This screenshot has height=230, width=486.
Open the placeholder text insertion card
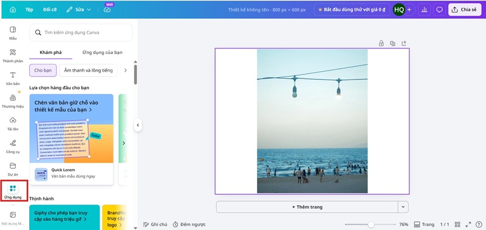[71, 129]
